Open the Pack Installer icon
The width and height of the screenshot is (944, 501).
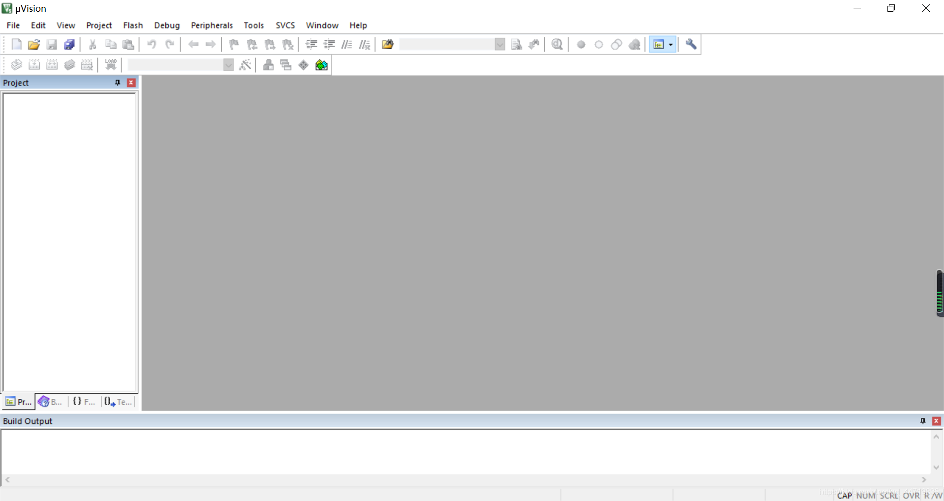(322, 65)
